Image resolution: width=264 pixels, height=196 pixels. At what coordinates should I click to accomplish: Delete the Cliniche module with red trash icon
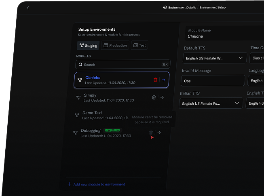click(155, 80)
